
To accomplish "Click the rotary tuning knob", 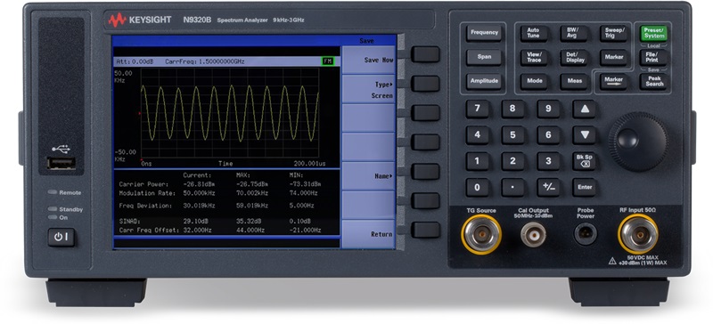I will 637,141.
